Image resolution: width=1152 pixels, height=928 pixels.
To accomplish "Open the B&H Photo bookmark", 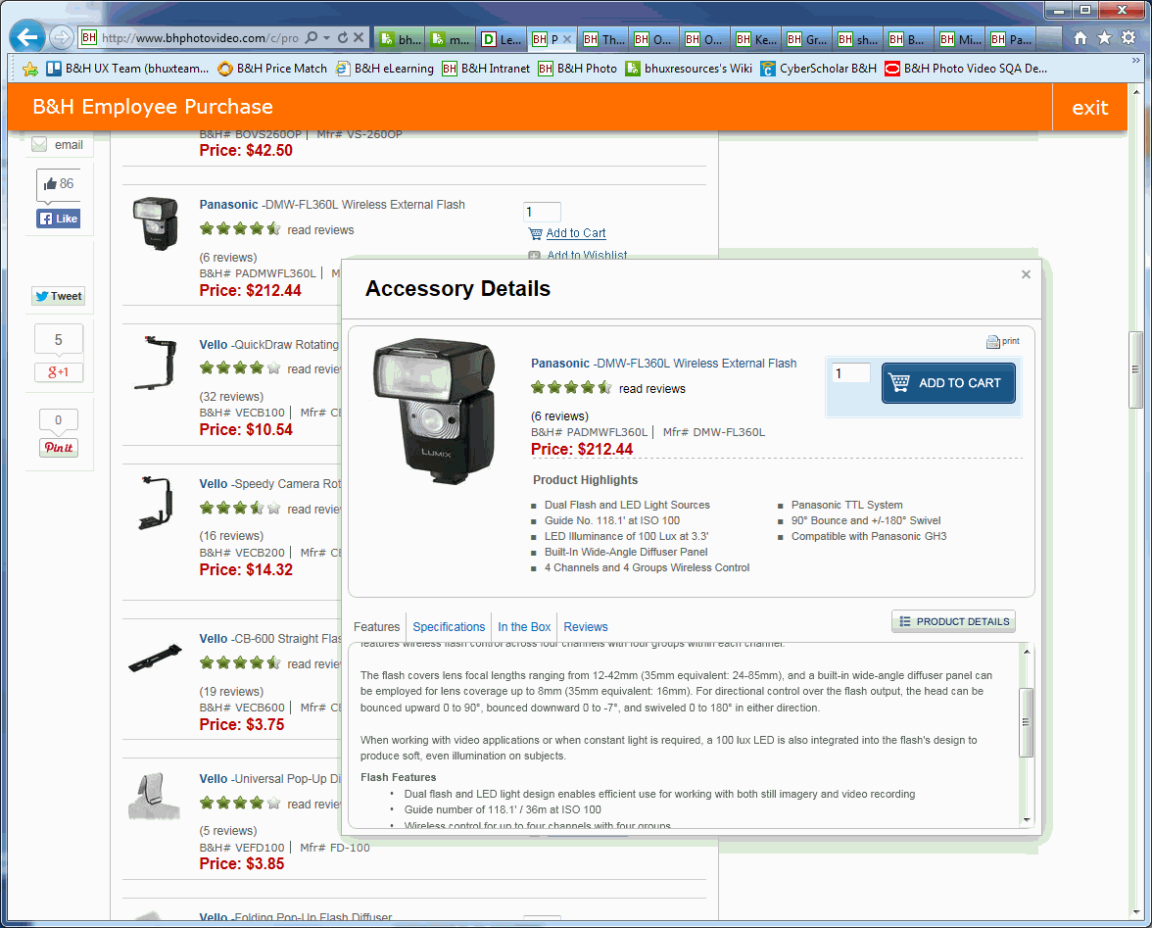I will 578,69.
